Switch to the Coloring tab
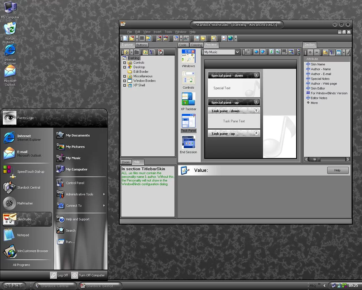 (196, 45)
